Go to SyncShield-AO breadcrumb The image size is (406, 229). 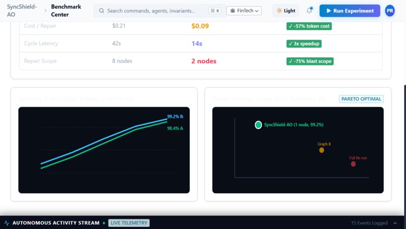[22, 11]
